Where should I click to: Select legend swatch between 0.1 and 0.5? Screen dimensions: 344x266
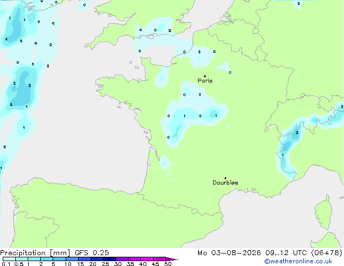(9, 259)
